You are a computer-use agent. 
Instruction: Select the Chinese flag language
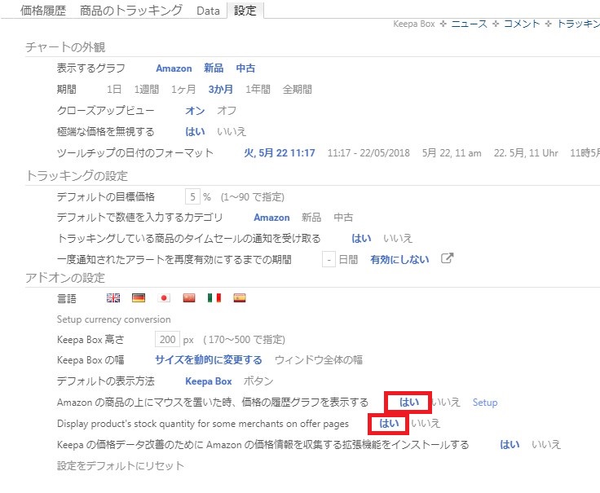189,298
